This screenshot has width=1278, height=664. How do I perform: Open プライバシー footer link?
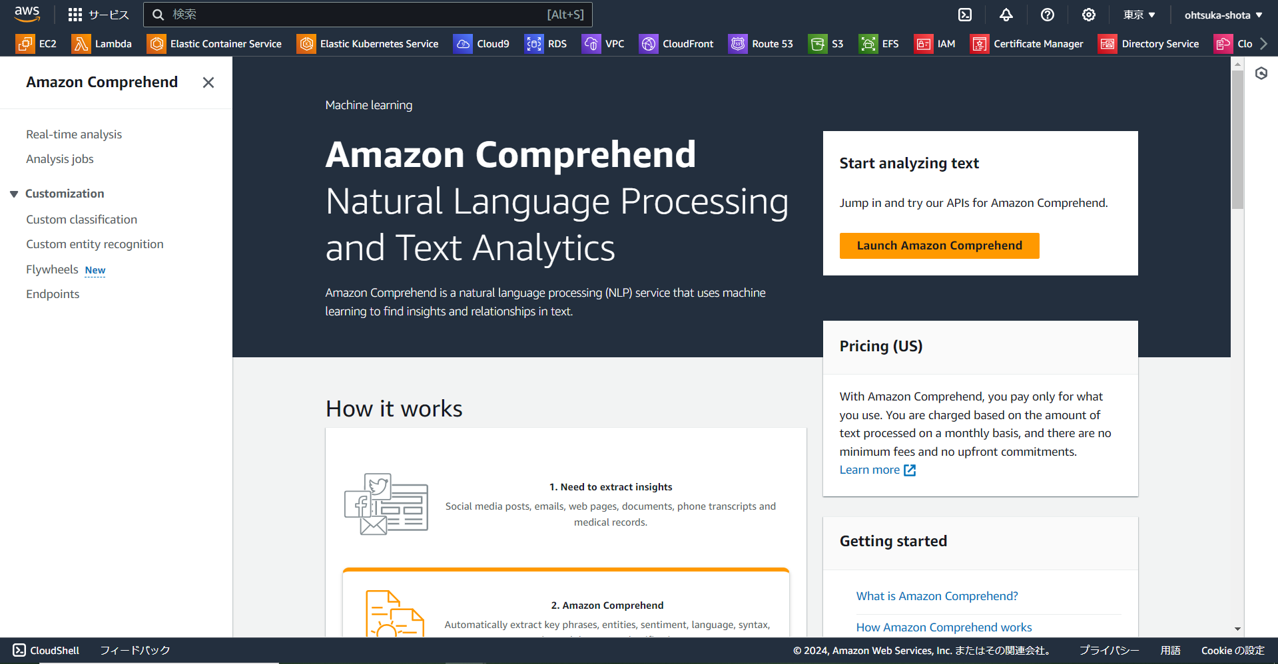coord(1109,650)
